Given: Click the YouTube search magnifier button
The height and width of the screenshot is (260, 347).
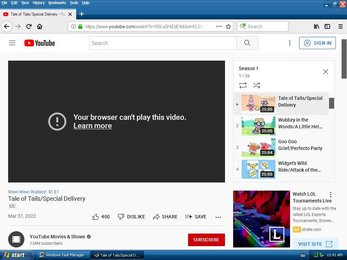Looking at the screenshot, I should point(247,43).
